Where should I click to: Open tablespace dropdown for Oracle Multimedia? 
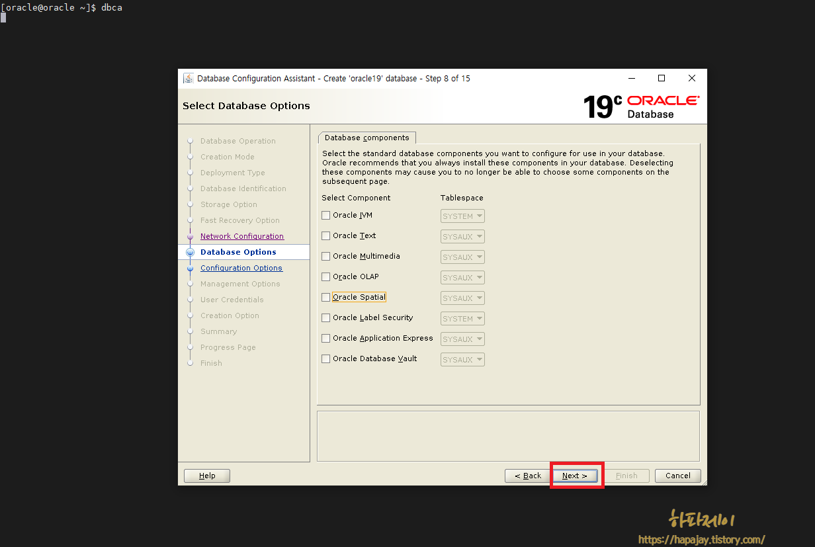pyautogui.click(x=462, y=257)
